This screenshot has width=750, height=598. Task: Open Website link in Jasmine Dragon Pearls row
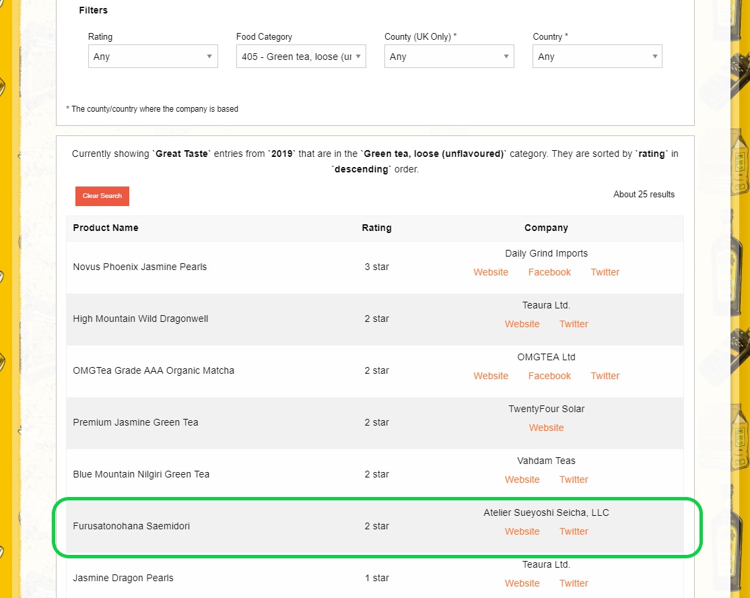click(522, 583)
